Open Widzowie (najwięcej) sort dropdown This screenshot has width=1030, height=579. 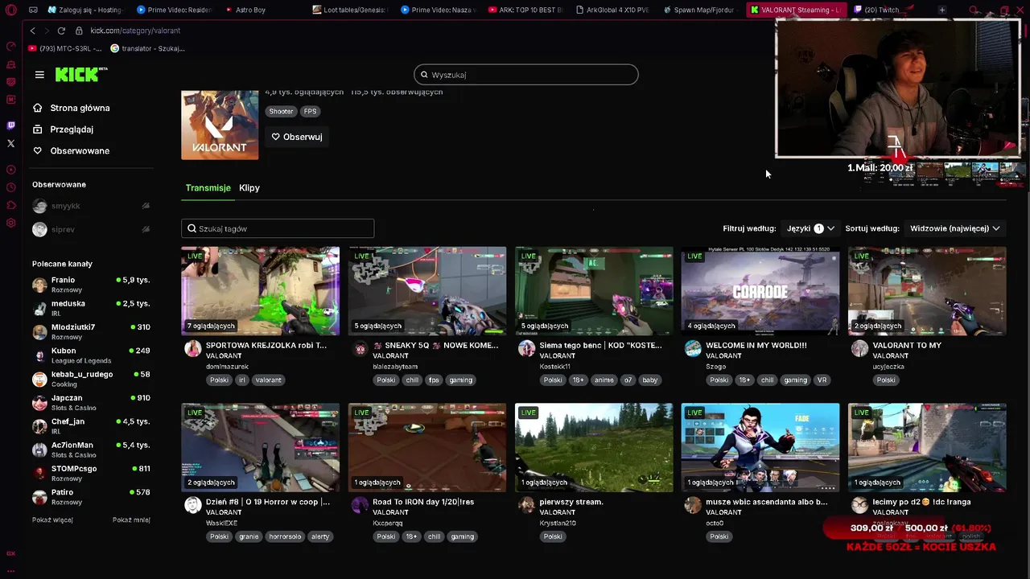[954, 228]
